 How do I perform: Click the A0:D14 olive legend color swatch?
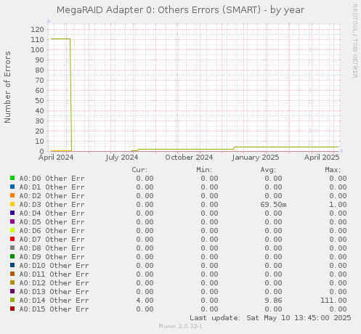point(12,300)
